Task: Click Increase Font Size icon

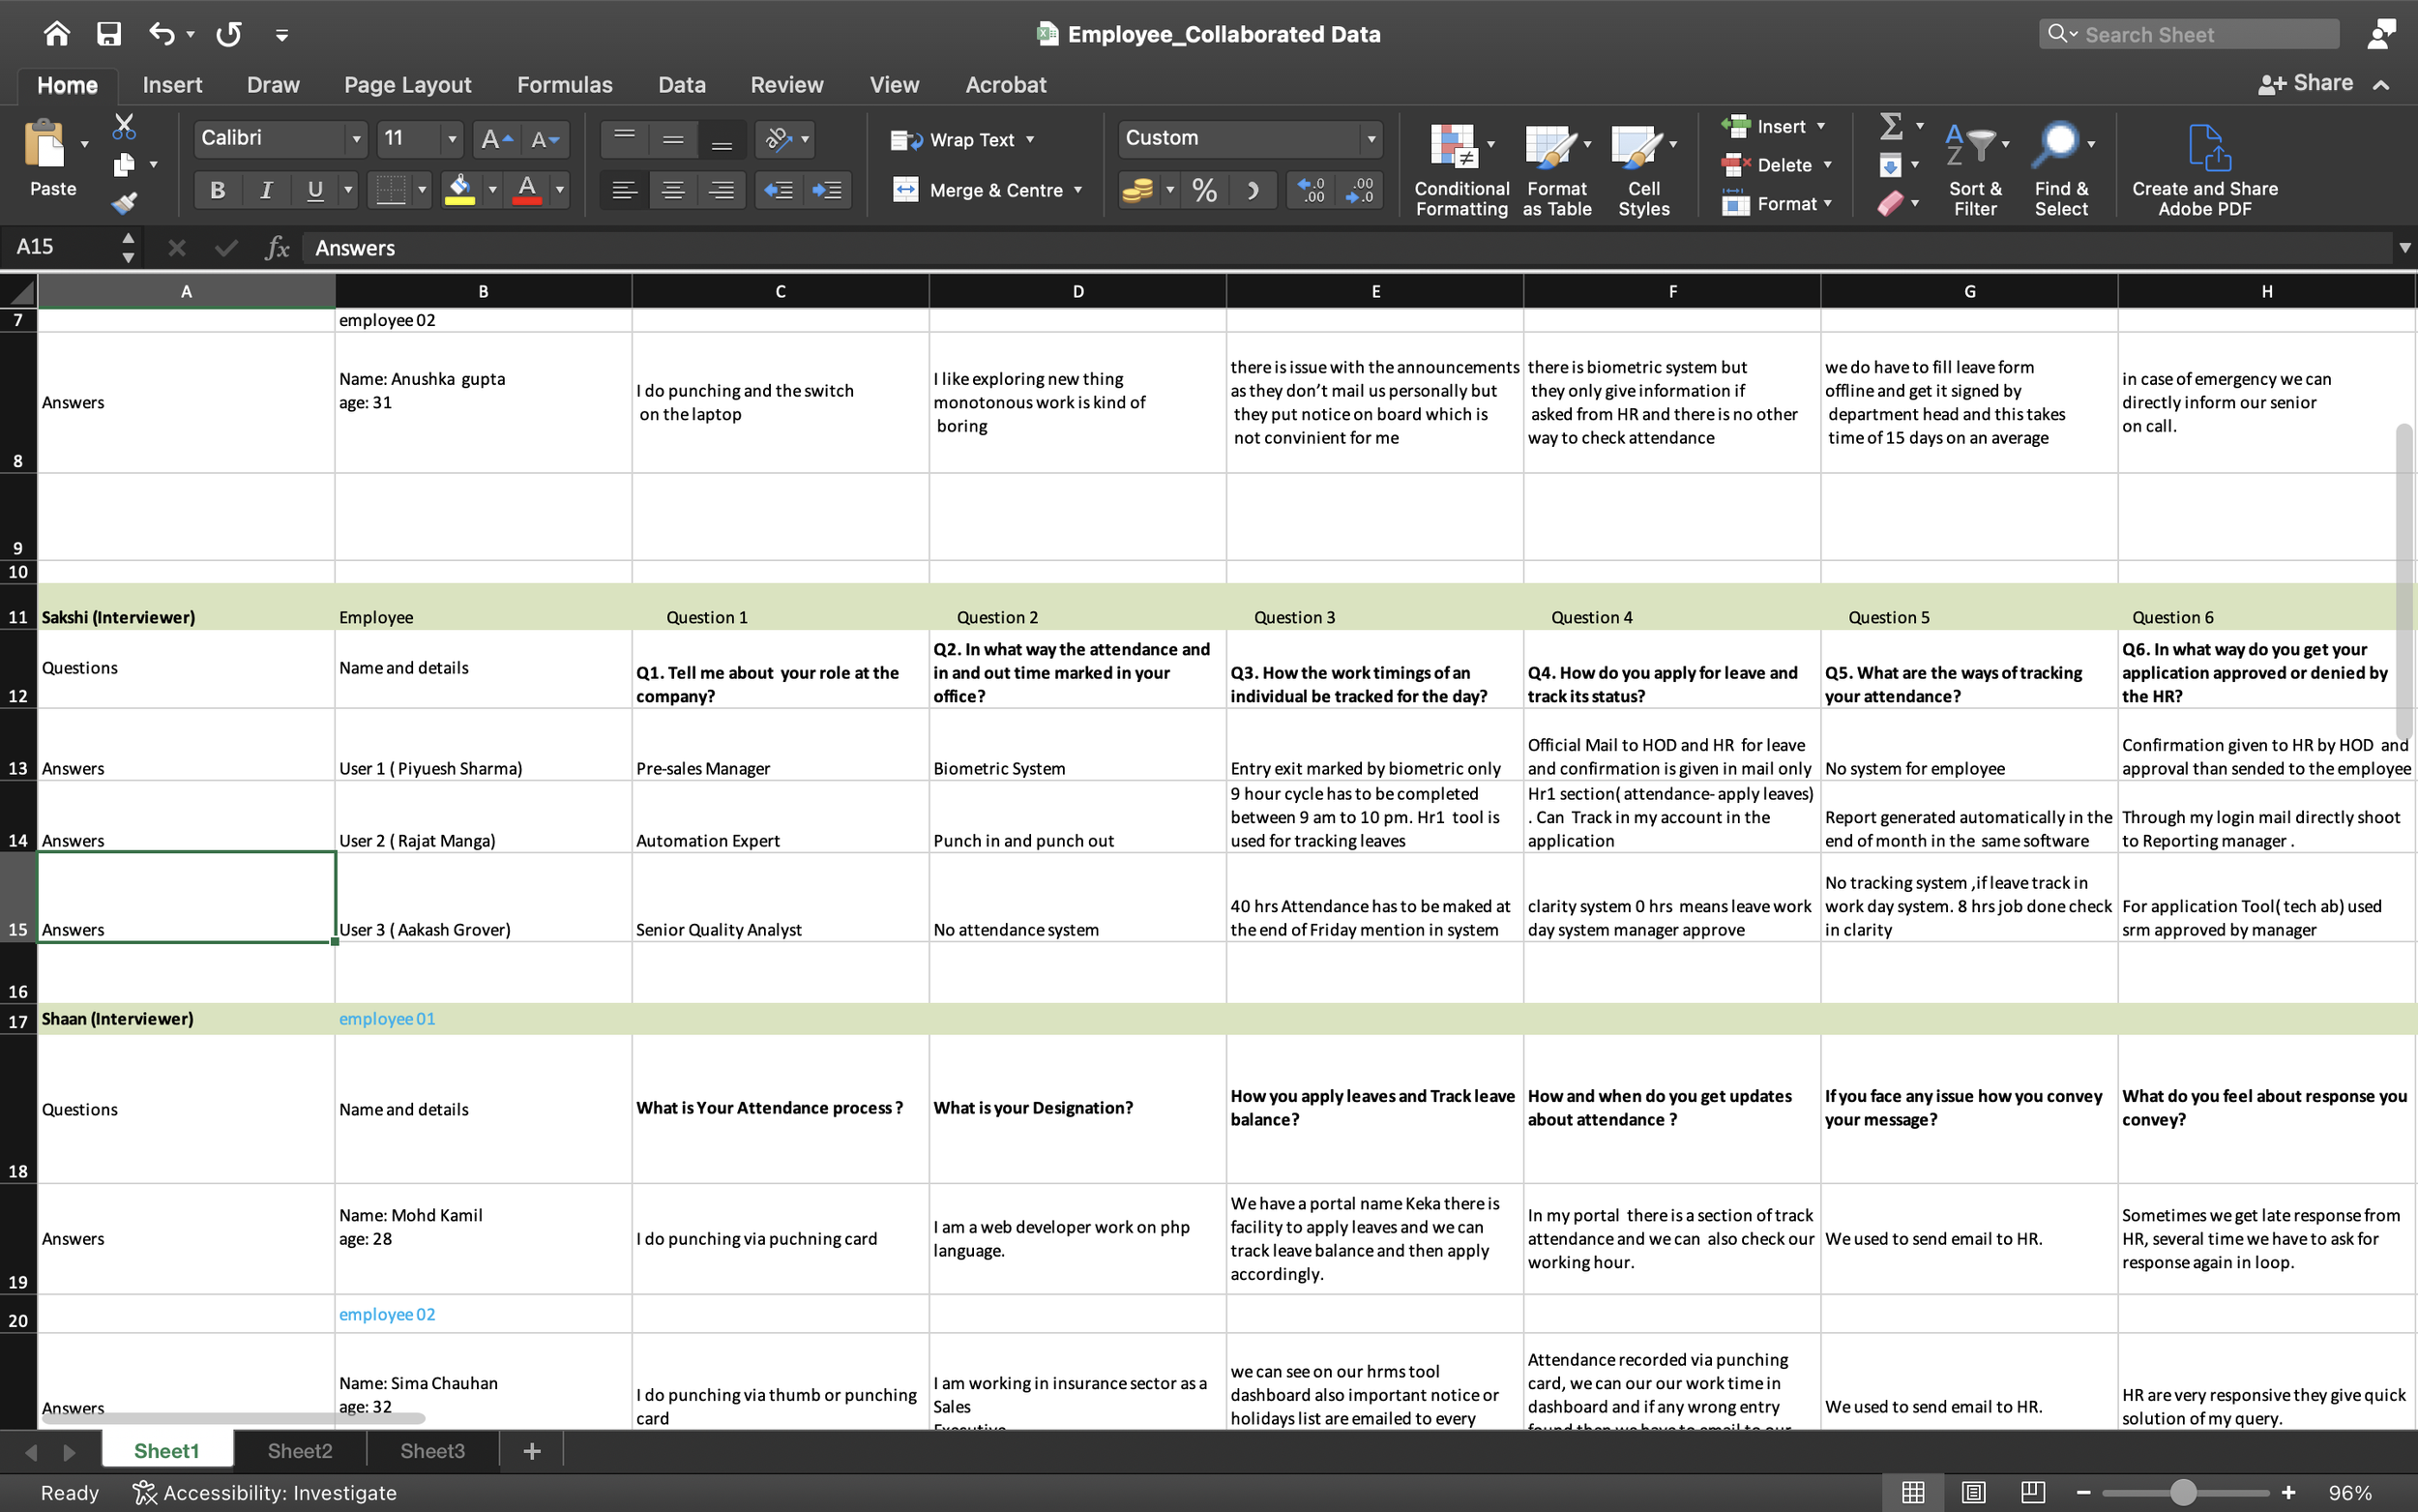Action: 496,139
